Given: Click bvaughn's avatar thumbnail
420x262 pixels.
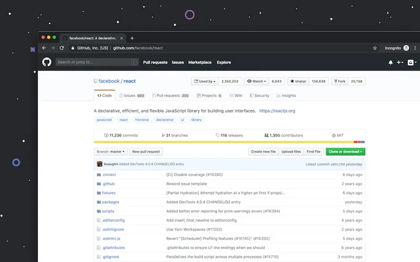Looking at the screenshot, I should 100,164.
